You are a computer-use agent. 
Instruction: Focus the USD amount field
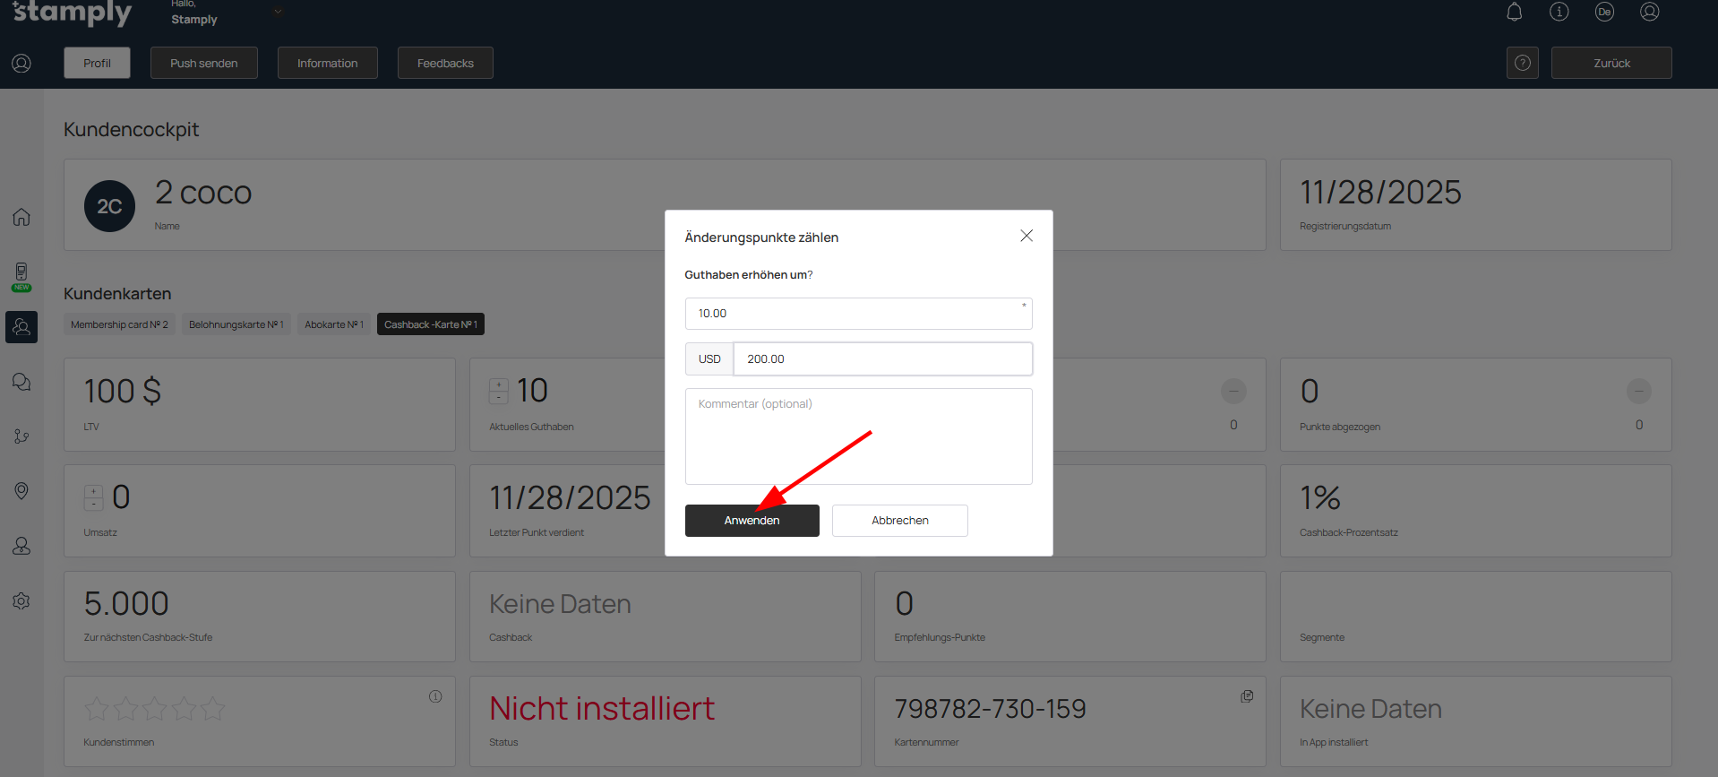[881, 359]
